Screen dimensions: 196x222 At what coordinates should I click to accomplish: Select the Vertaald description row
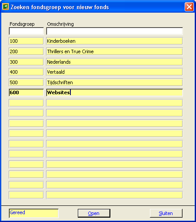[x=114, y=72]
